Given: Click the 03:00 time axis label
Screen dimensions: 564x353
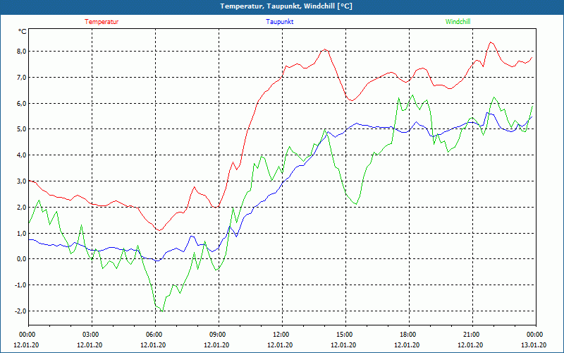Looking at the screenshot, I should point(92,335).
